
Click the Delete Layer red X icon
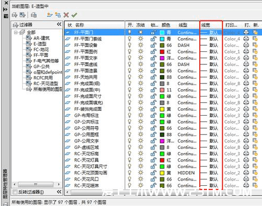point(66,15)
